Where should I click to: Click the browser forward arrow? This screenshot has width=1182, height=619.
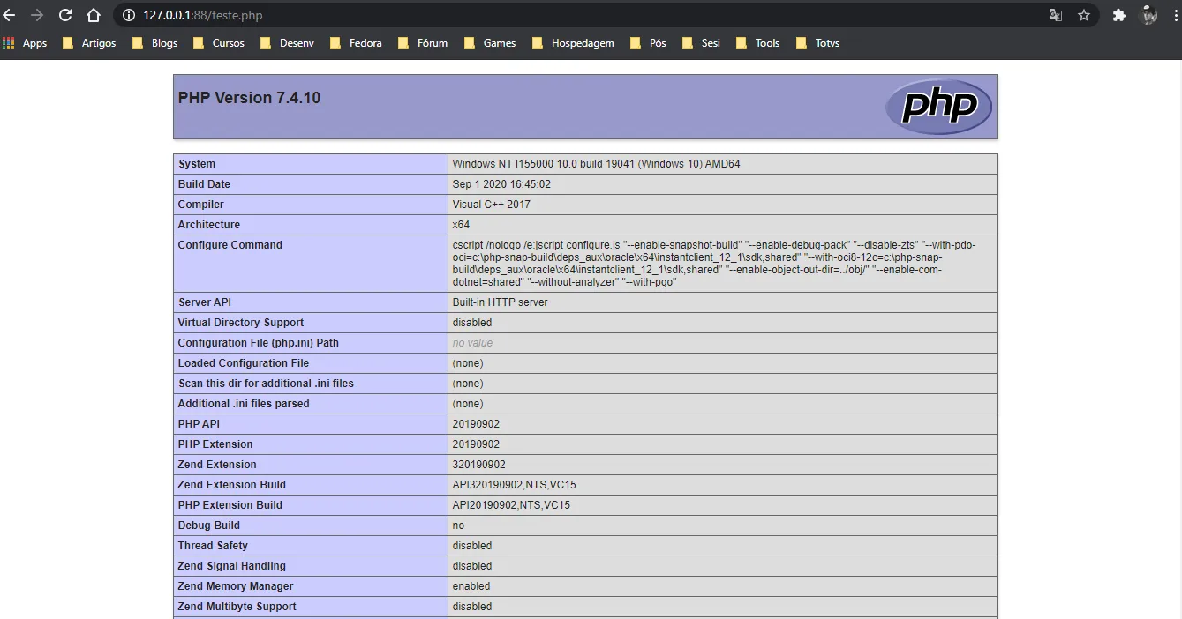pos(37,15)
